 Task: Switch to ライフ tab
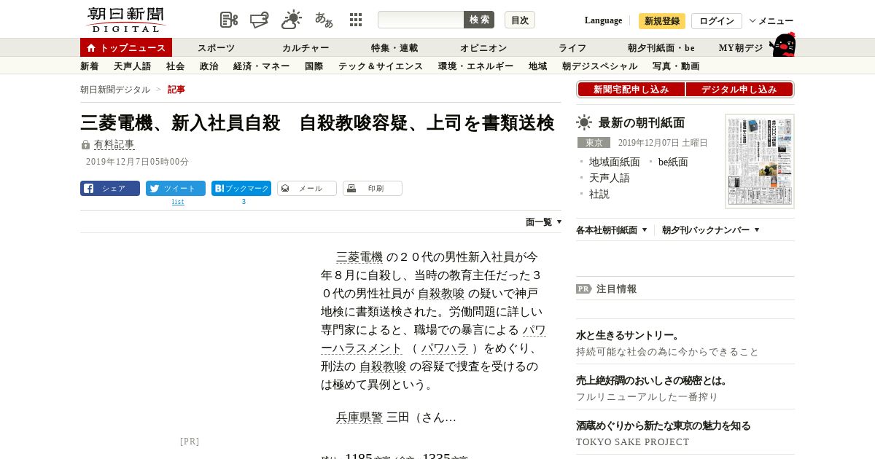[572, 47]
